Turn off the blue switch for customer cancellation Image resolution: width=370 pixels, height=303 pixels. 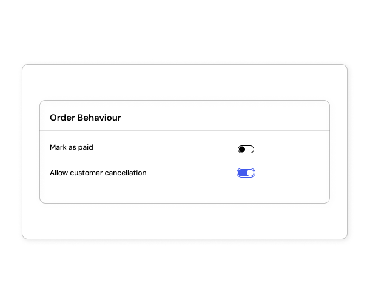pos(246,173)
